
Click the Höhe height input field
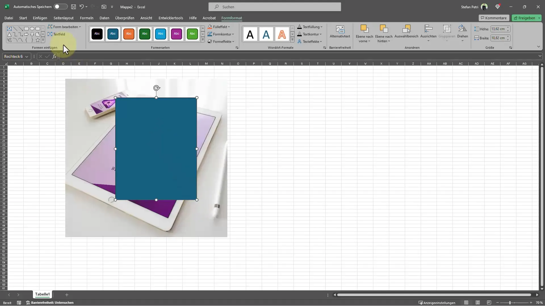[x=498, y=29]
